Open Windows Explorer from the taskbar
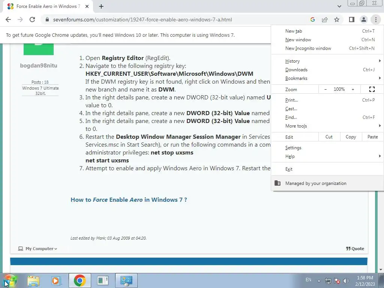The image size is (384, 288). click(33, 280)
